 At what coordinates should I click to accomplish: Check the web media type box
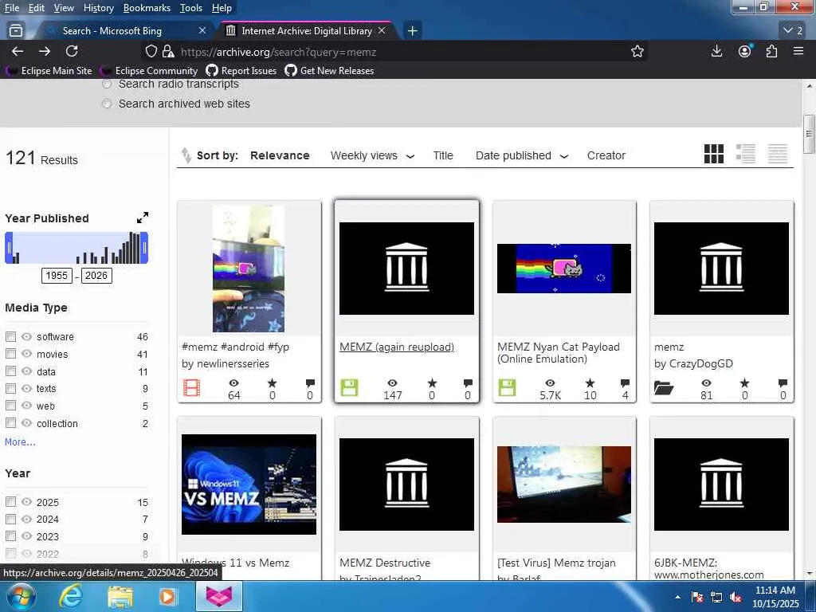tap(10, 406)
